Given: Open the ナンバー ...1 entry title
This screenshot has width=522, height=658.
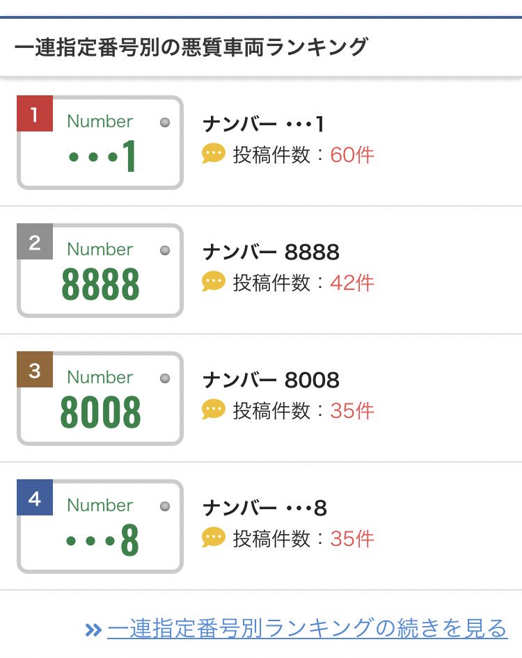Looking at the screenshot, I should click(x=264, y=125).
